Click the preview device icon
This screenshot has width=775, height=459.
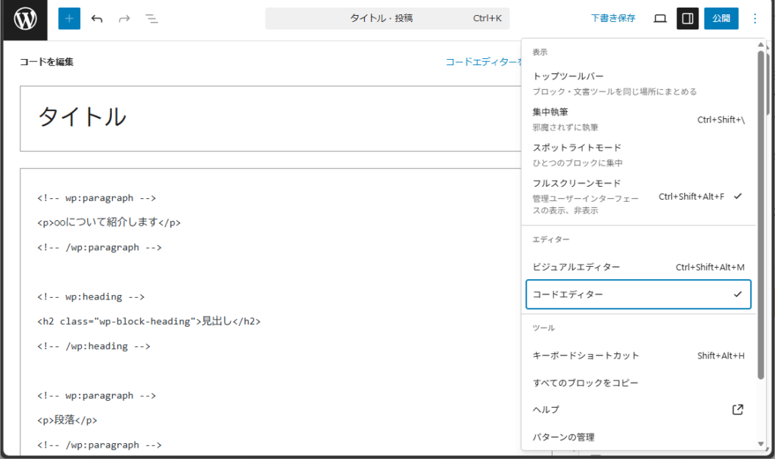tap(660, 18)
